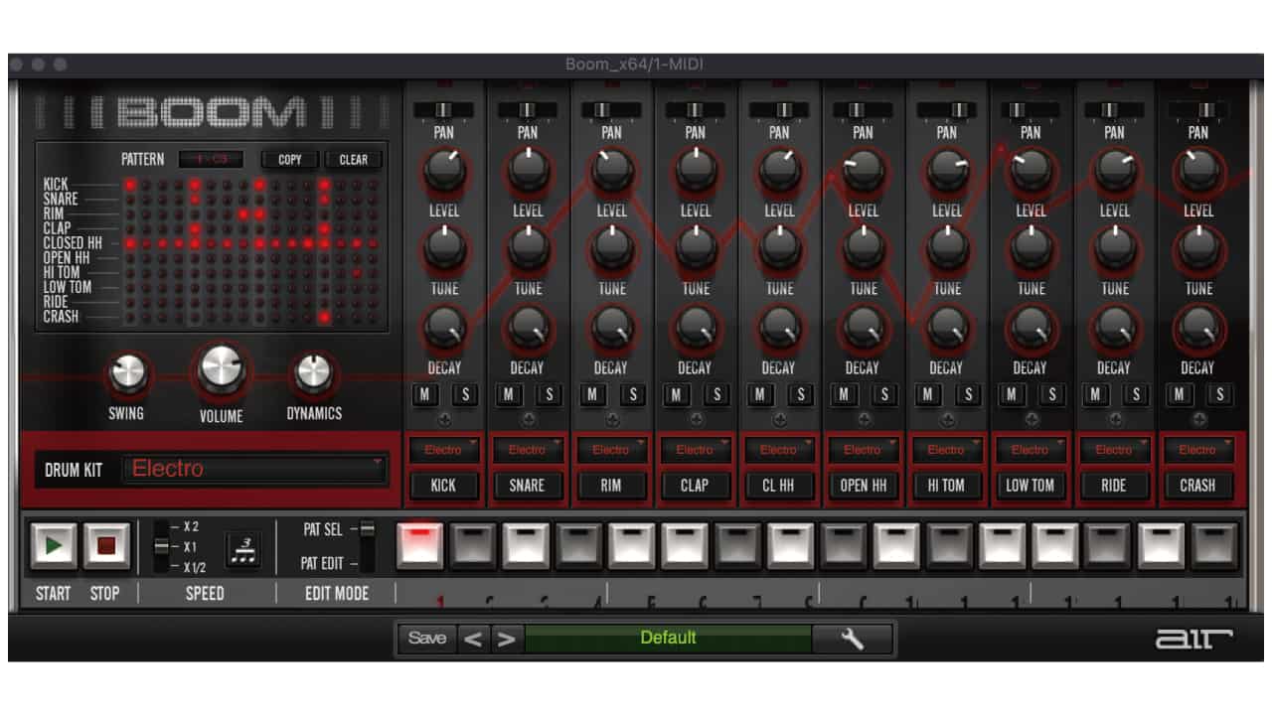Open the Electro kit dropdown above the RIDE pad
The width and height of the screenshot is (1272, 715).
coord(1115,449)
